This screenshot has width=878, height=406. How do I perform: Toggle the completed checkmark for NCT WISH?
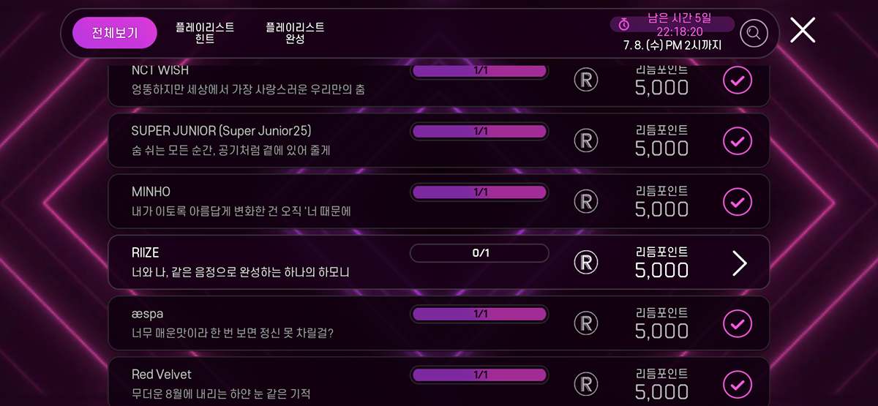click(738, 79)
